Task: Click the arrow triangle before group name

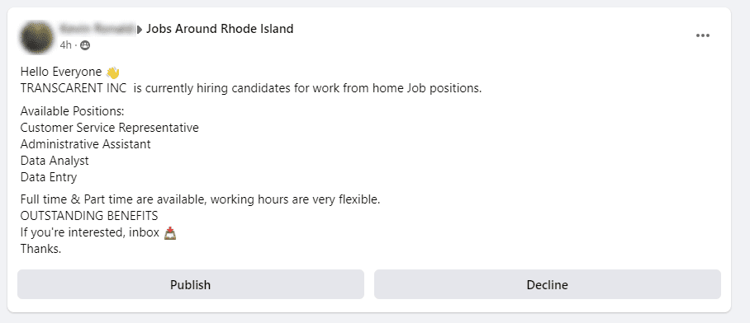Action: point(140,30)
